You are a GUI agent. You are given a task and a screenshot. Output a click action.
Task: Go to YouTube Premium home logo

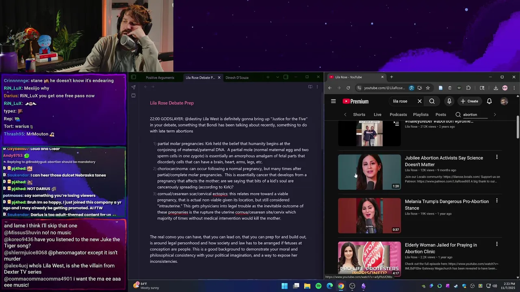click(x=355, y=101)
